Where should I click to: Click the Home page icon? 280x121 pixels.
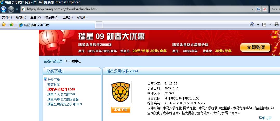point(252,24)
